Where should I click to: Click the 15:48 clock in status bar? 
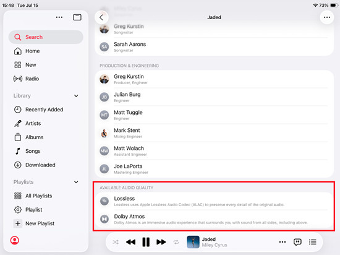tap(8, 5)
